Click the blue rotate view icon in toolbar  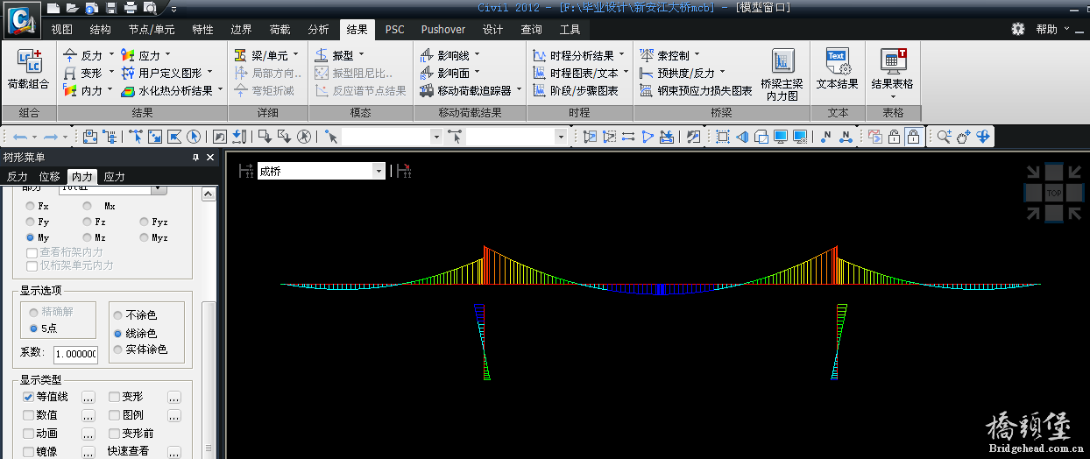click(983, 137)
